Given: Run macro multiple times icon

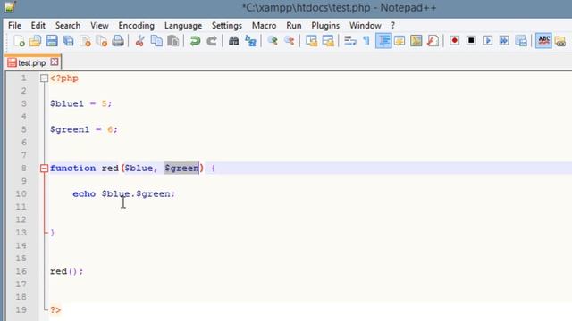Looking at the screenshot, I should point(504,41).
